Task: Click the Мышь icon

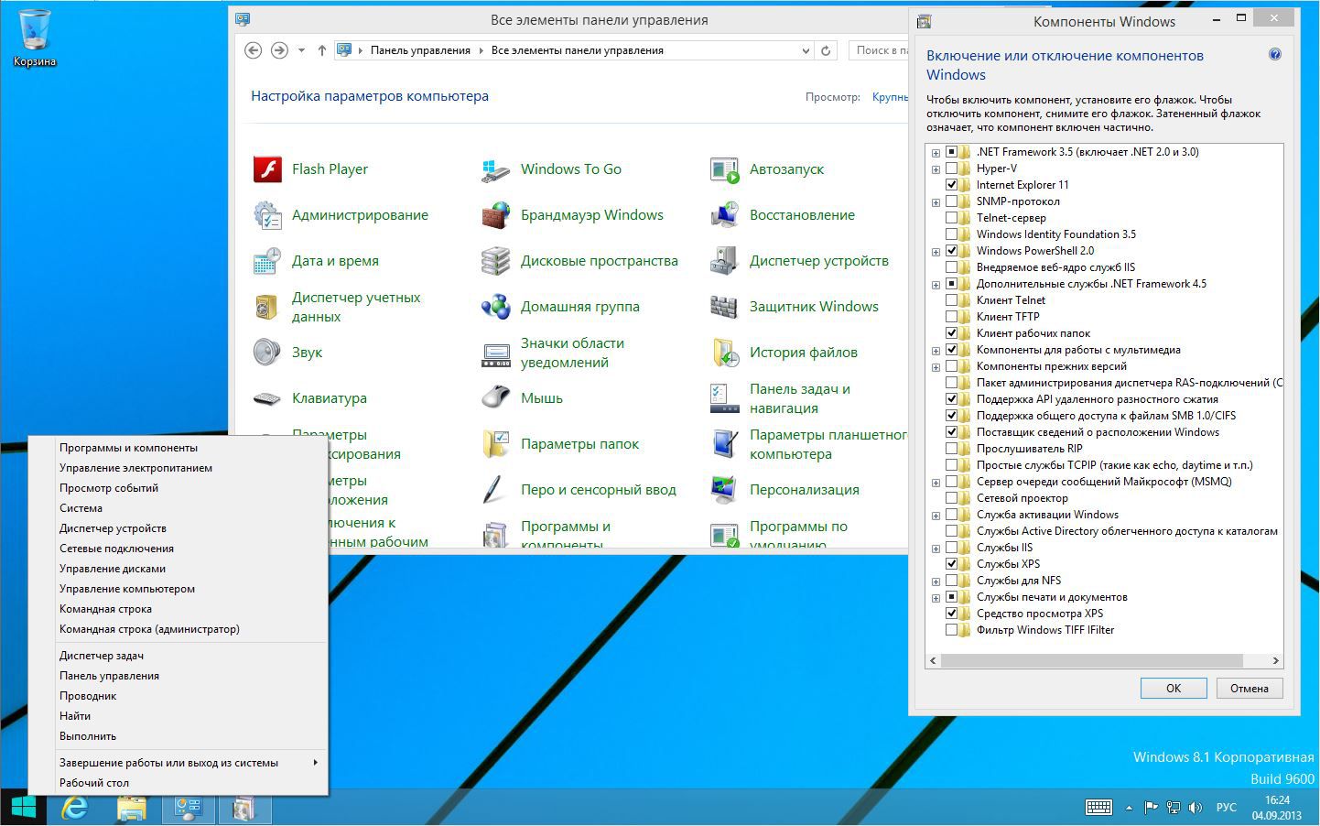Action: [x=495, y=398]
